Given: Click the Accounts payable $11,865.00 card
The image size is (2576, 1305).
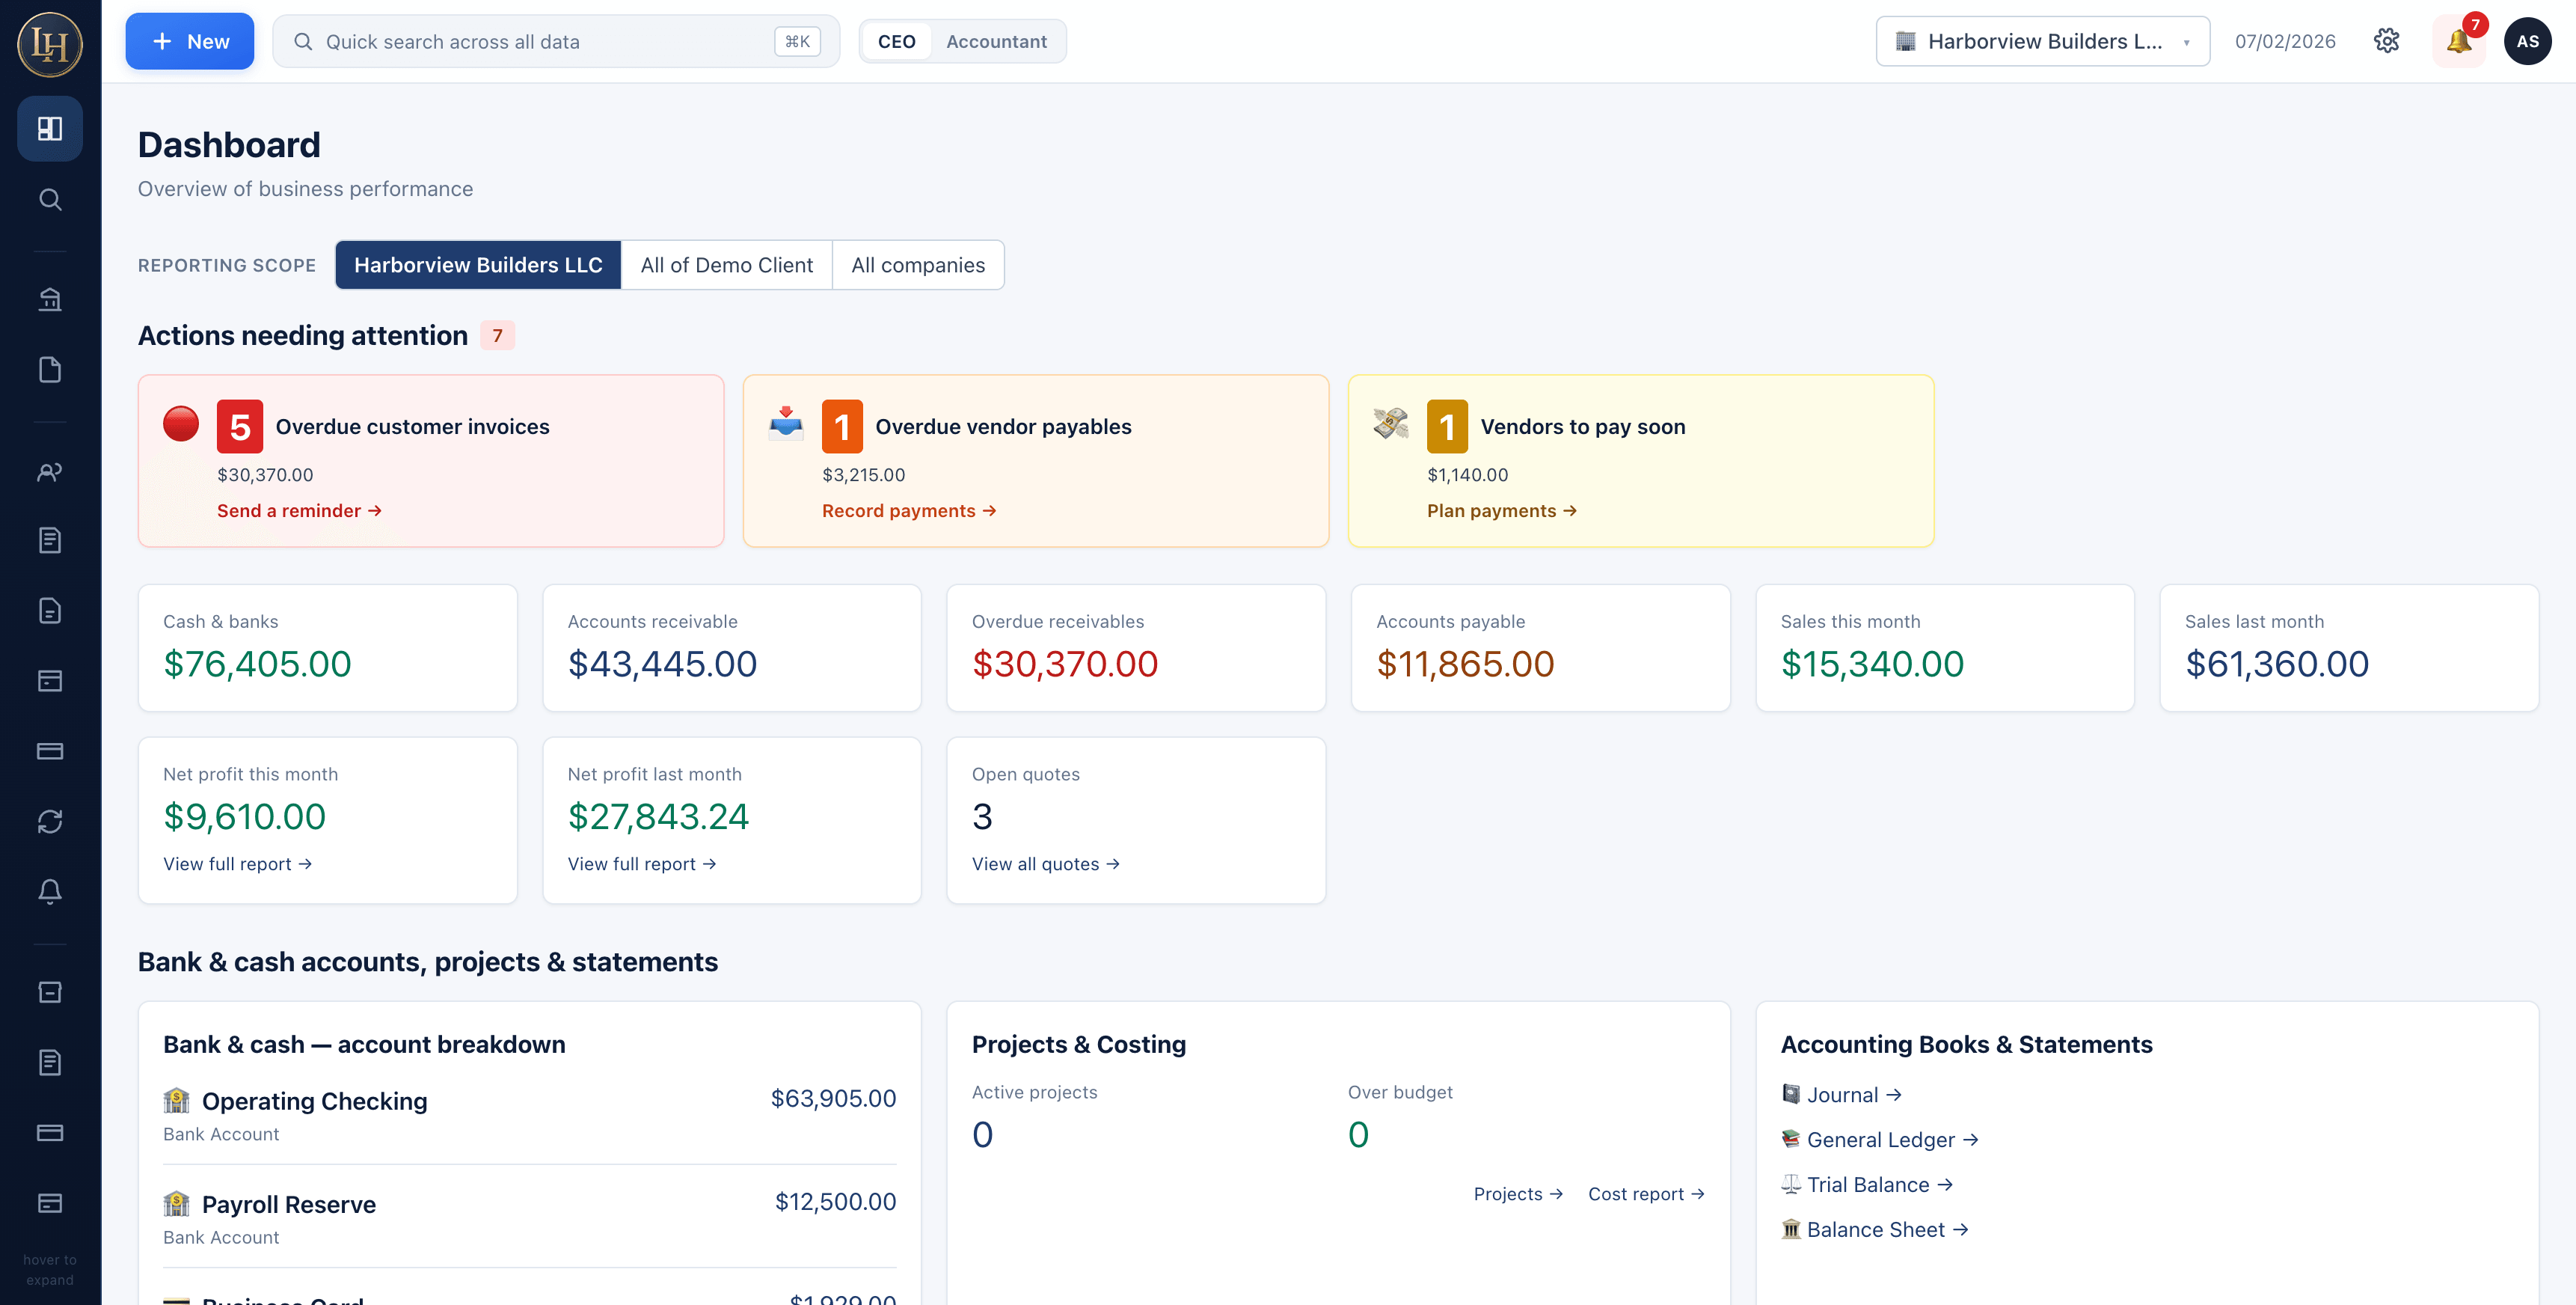Looking at the screenshot, I should (x=1541, y=647).
